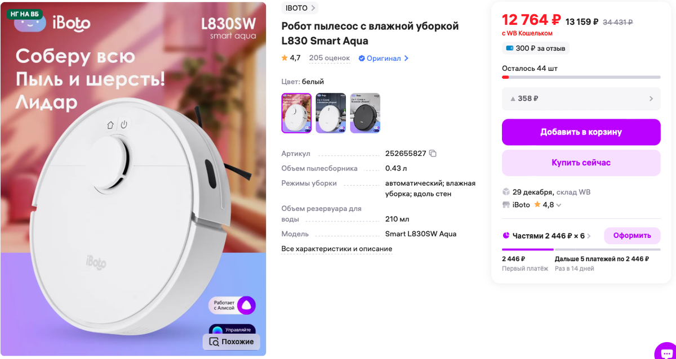Viewport: 676px width, 359px height.
Task: Click the Купить сейчас button
Action: click(581, 163)
